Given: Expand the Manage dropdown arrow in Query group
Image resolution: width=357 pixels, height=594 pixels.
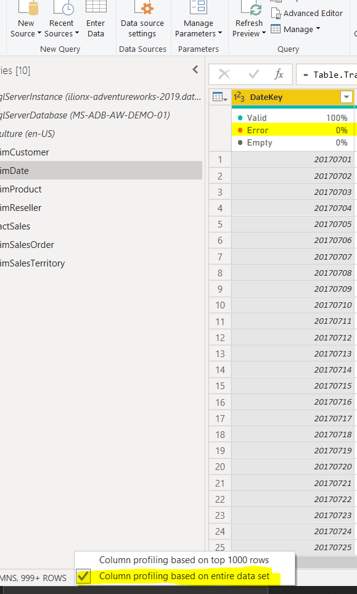Looking at the screenshot, I should 318,28.
